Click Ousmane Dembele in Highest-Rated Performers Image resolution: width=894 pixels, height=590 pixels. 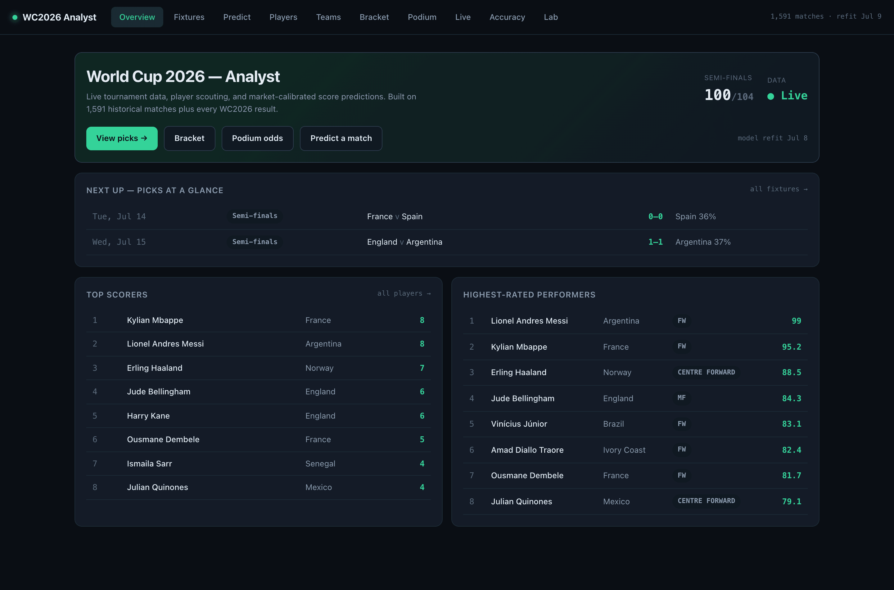(x=635, y=476)
